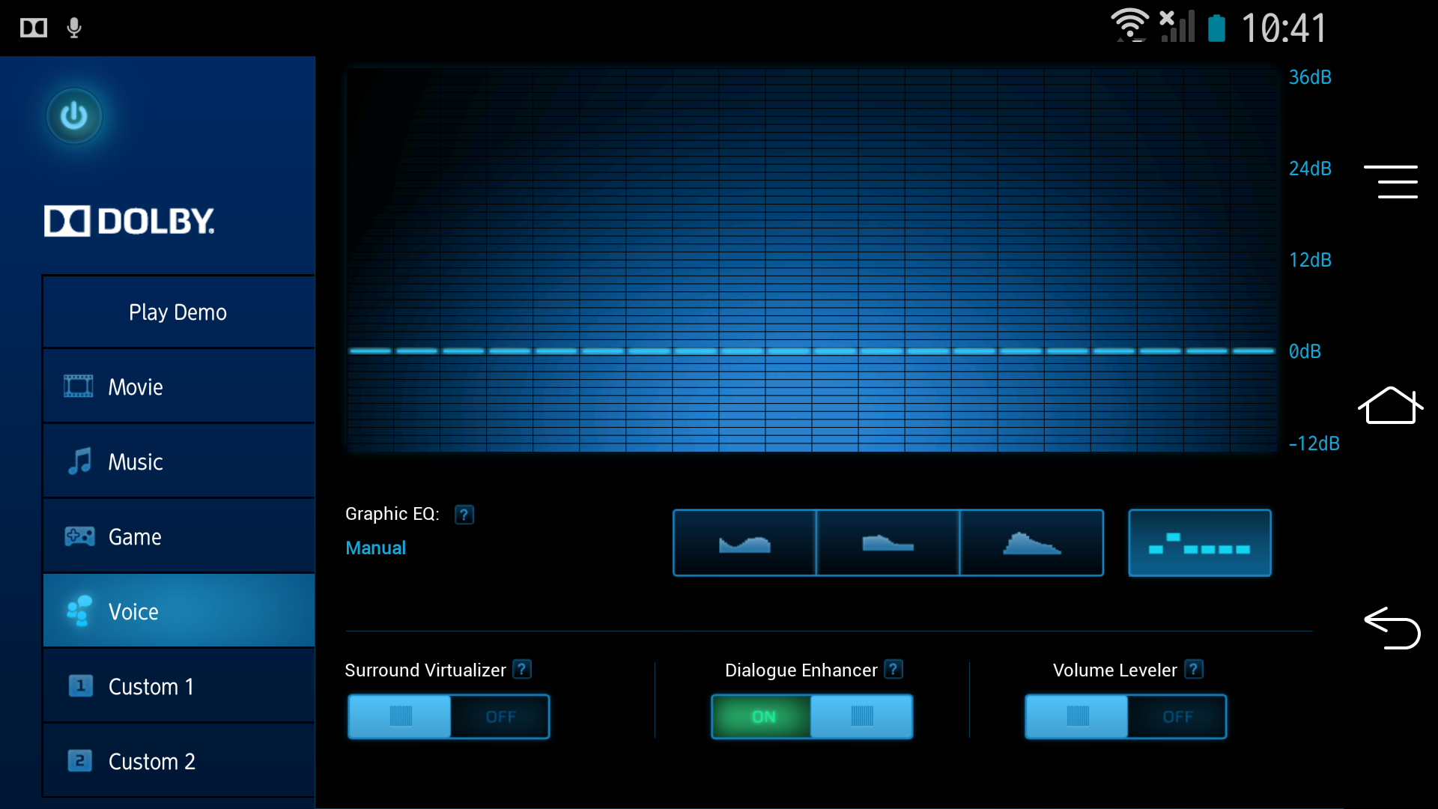Tap the Android back button

[x=1392, y=628]
